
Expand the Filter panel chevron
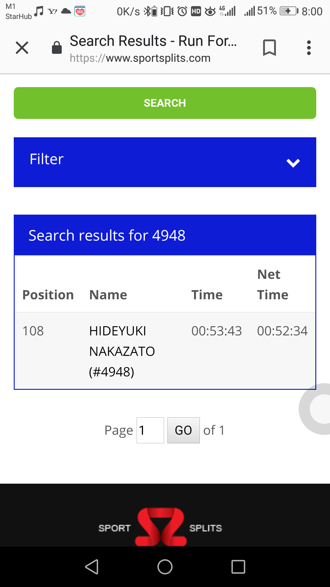[293, 163]
